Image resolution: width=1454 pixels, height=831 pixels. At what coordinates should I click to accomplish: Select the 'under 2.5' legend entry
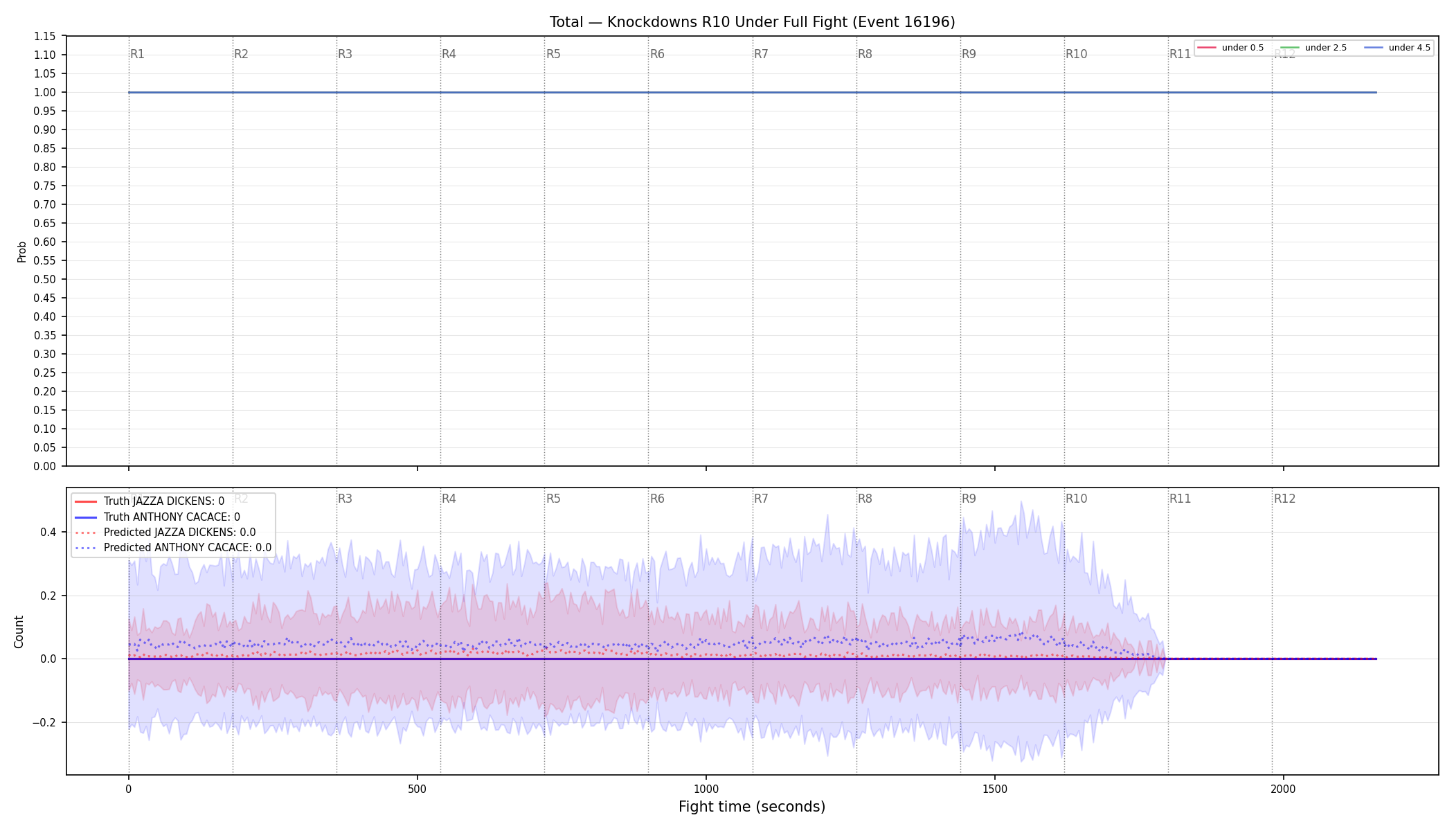1313,48
